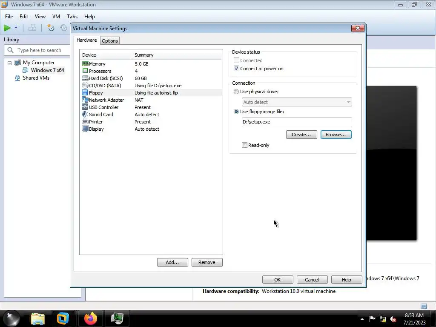Click the Library search field
The width and height of the screenshot is (436, 327).
tap(37, 50)
